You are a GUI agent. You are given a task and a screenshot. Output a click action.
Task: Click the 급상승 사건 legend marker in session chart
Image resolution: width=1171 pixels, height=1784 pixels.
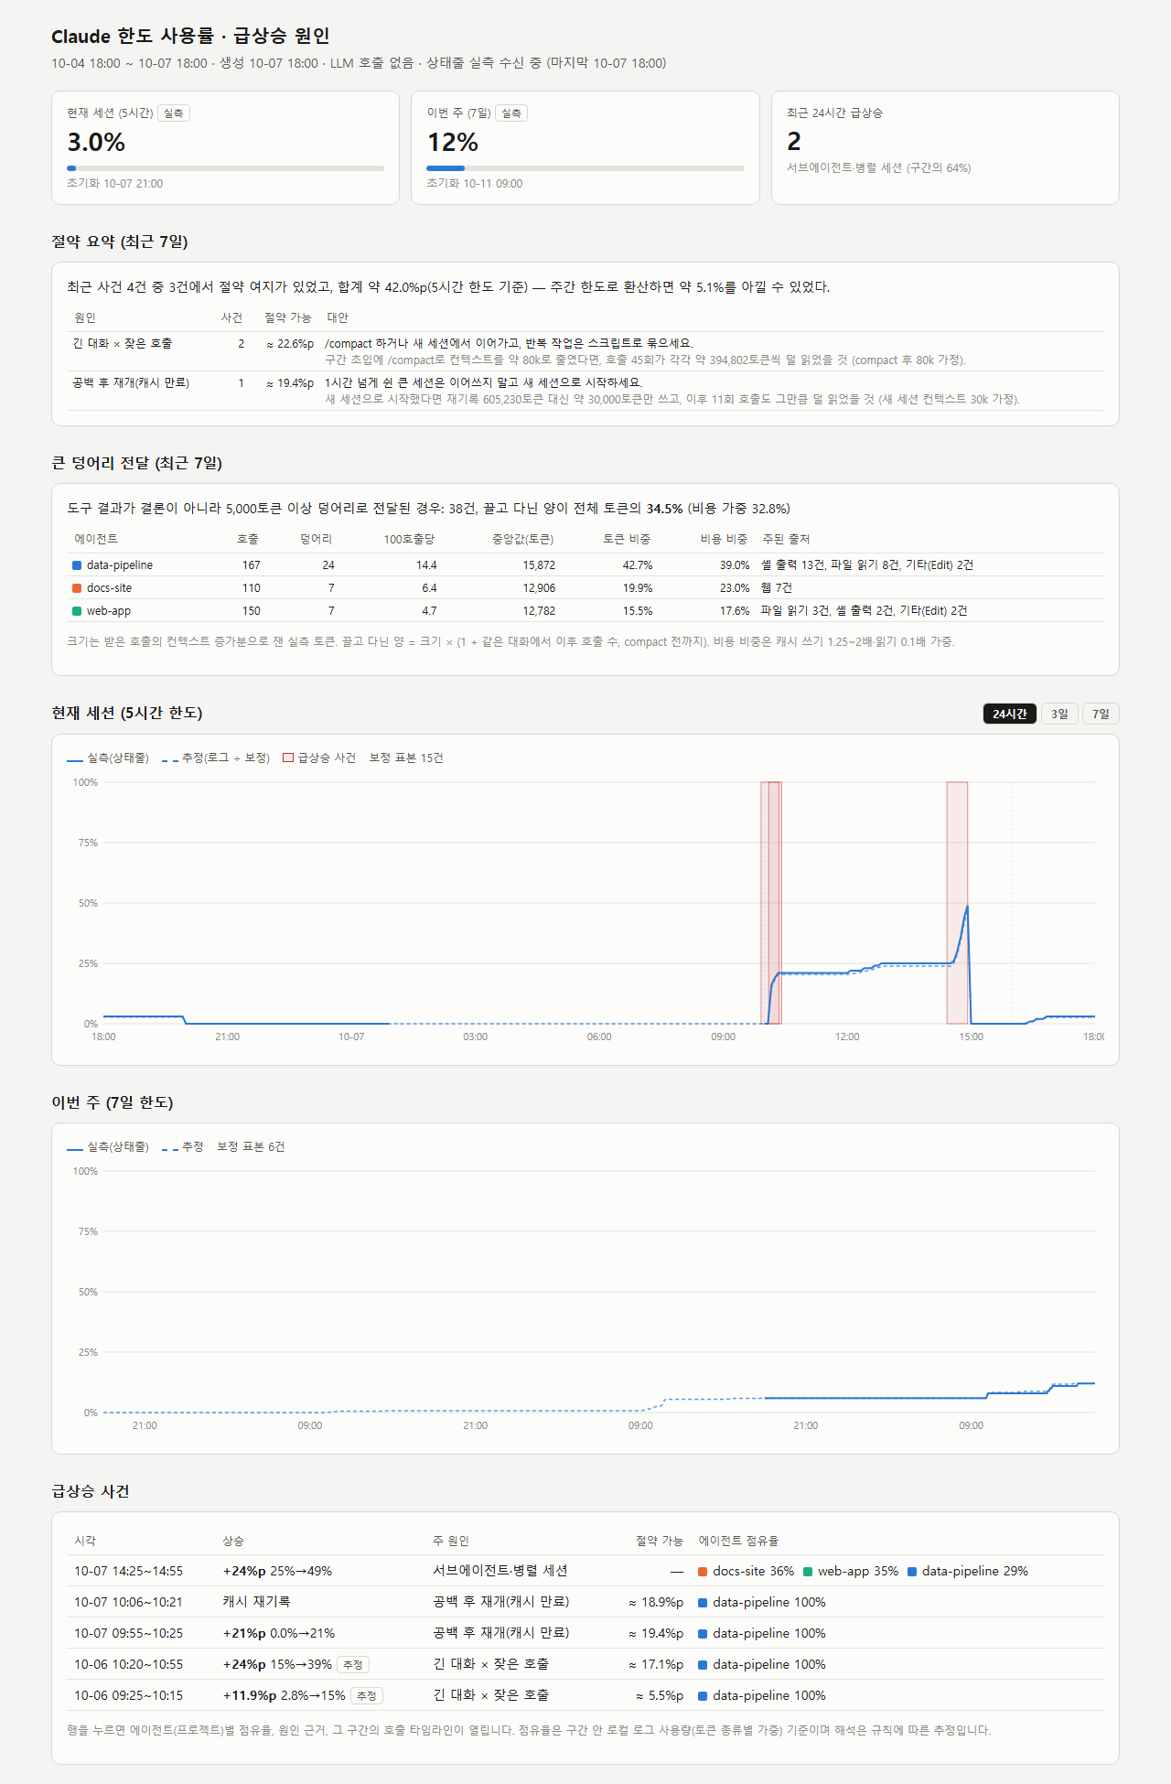point(289,758)
